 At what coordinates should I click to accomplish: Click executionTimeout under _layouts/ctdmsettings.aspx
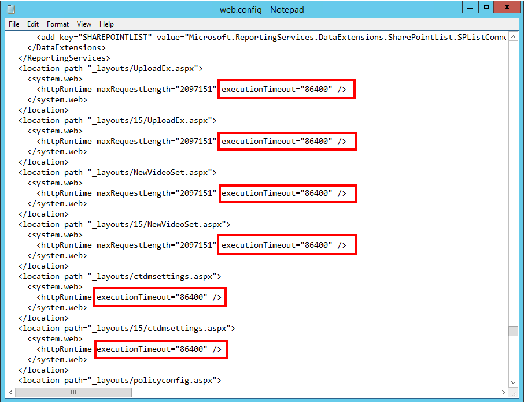152,297
